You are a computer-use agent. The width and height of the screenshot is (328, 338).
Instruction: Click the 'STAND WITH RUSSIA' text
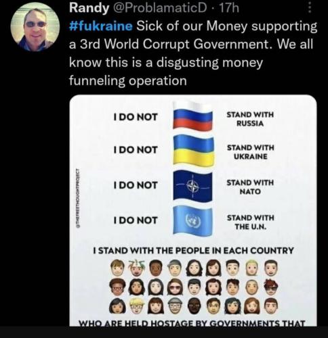(x=250, y=119)
